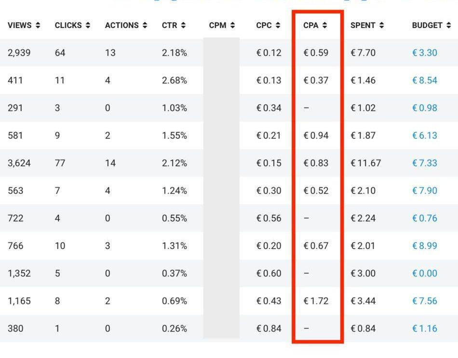Image resolution: width=458 pixels, height=358 pixels.
Task: Click the € 8.54 budget value
Action: tap(424, 80)
